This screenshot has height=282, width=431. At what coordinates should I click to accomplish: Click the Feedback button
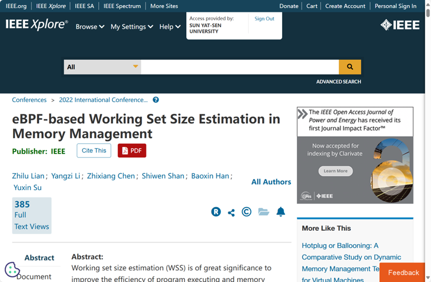tap(403, 273)
